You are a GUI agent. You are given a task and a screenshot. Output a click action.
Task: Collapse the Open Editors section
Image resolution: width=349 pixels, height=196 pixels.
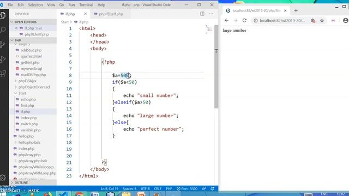(33, 22)
